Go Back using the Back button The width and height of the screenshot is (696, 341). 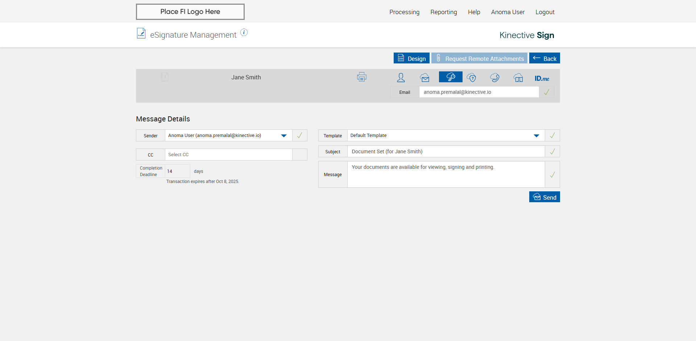pyautogui.click(x=544, y=58)
